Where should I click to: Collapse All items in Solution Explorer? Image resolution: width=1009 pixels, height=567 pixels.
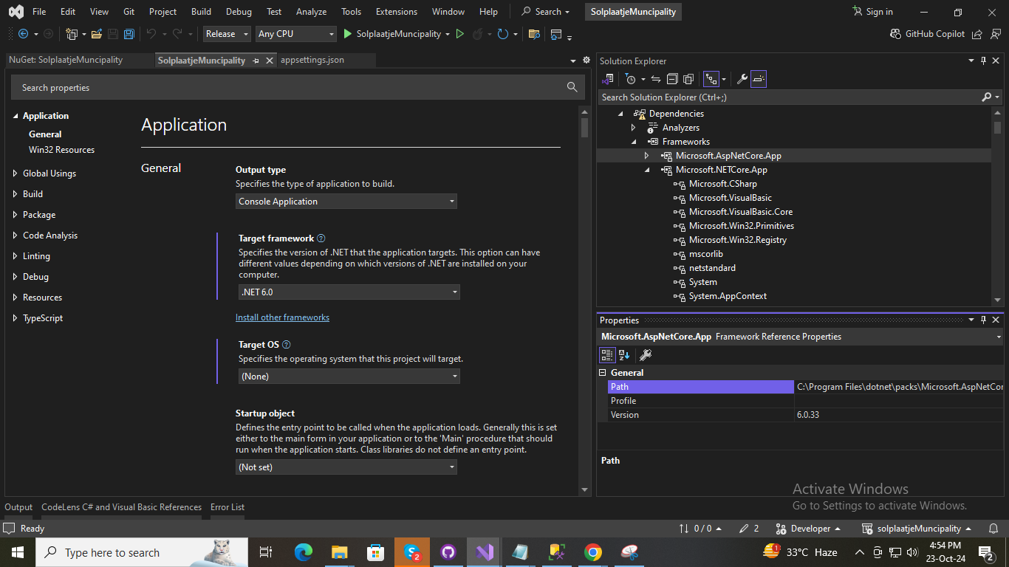coord(671,79)
